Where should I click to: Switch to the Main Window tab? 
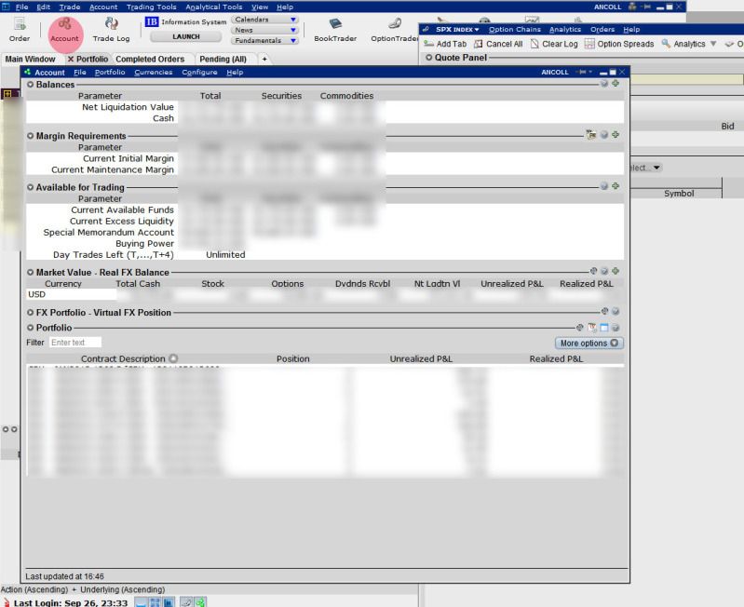click(30, 60)
